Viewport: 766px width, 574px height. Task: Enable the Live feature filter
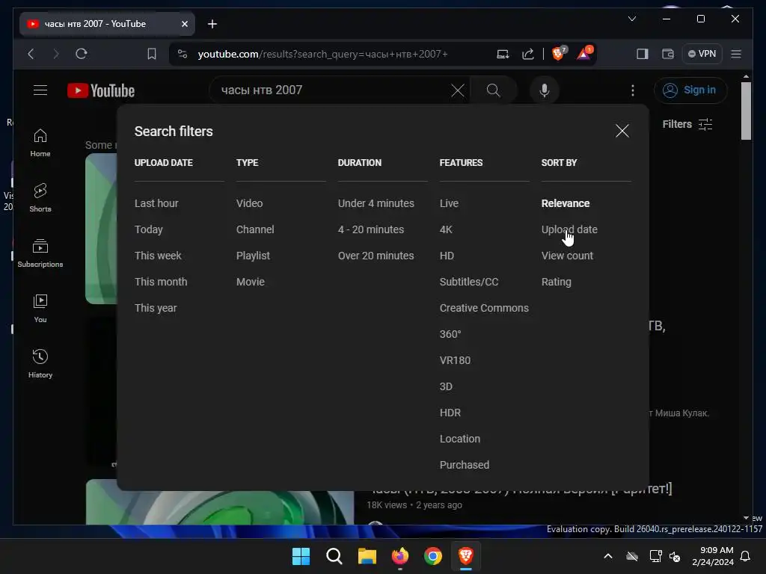click(x=449, y=203)
